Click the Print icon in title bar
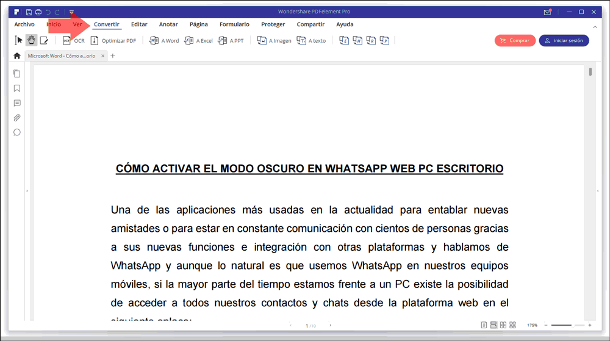The image size is (610, 341). pos(38,12)
